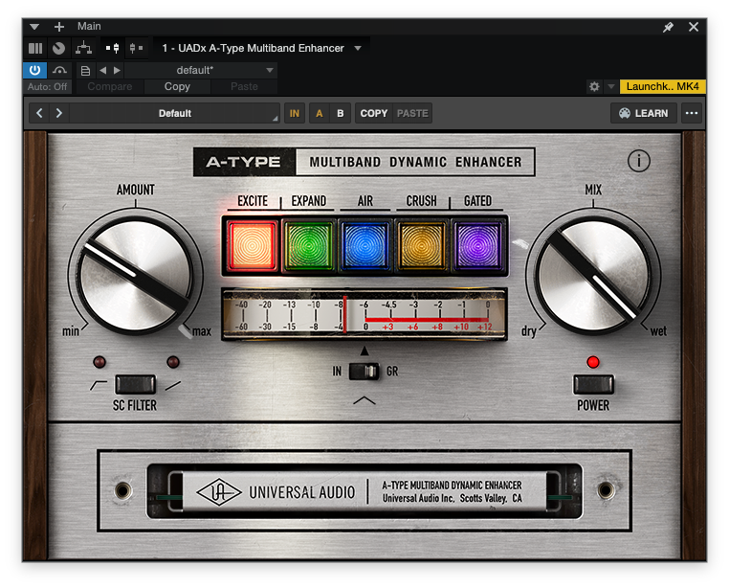Open the channel editor bars icon
Image resolution: width=729 pixels, height=588 pixels.
(x=35, y=48)
